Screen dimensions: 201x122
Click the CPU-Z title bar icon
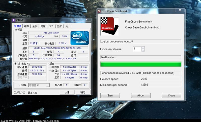point(14,20)
